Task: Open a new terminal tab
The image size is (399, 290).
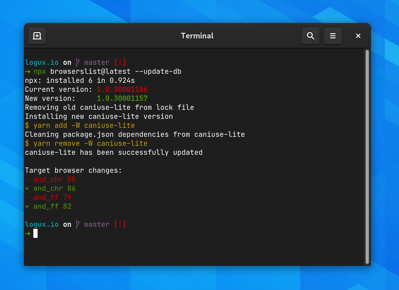Action: [37, 36]
